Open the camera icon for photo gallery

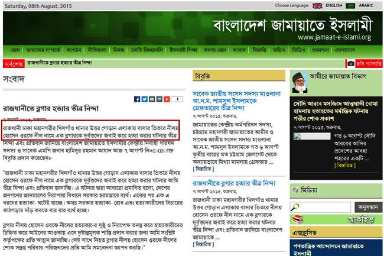pyautogui.click(x=351, y=64)
